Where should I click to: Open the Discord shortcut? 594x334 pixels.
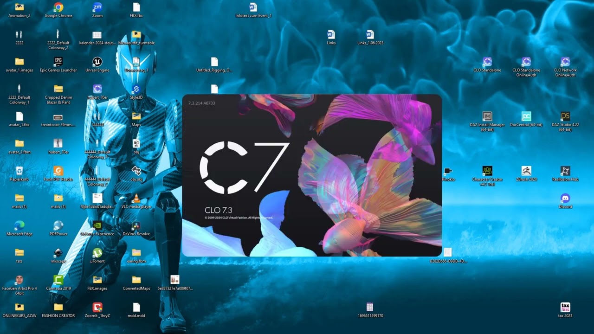coord(565,198)
